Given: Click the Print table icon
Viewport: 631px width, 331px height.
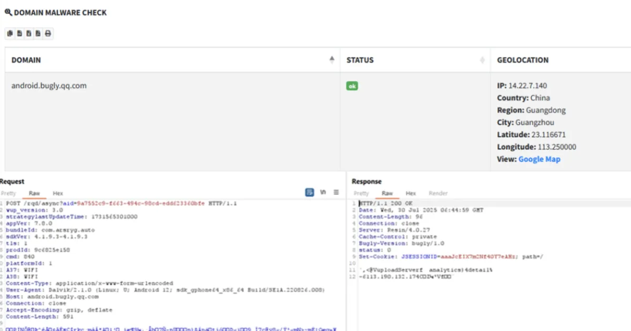Looking at the screenshot, I should pyautogui.click(x=48, y=34).
